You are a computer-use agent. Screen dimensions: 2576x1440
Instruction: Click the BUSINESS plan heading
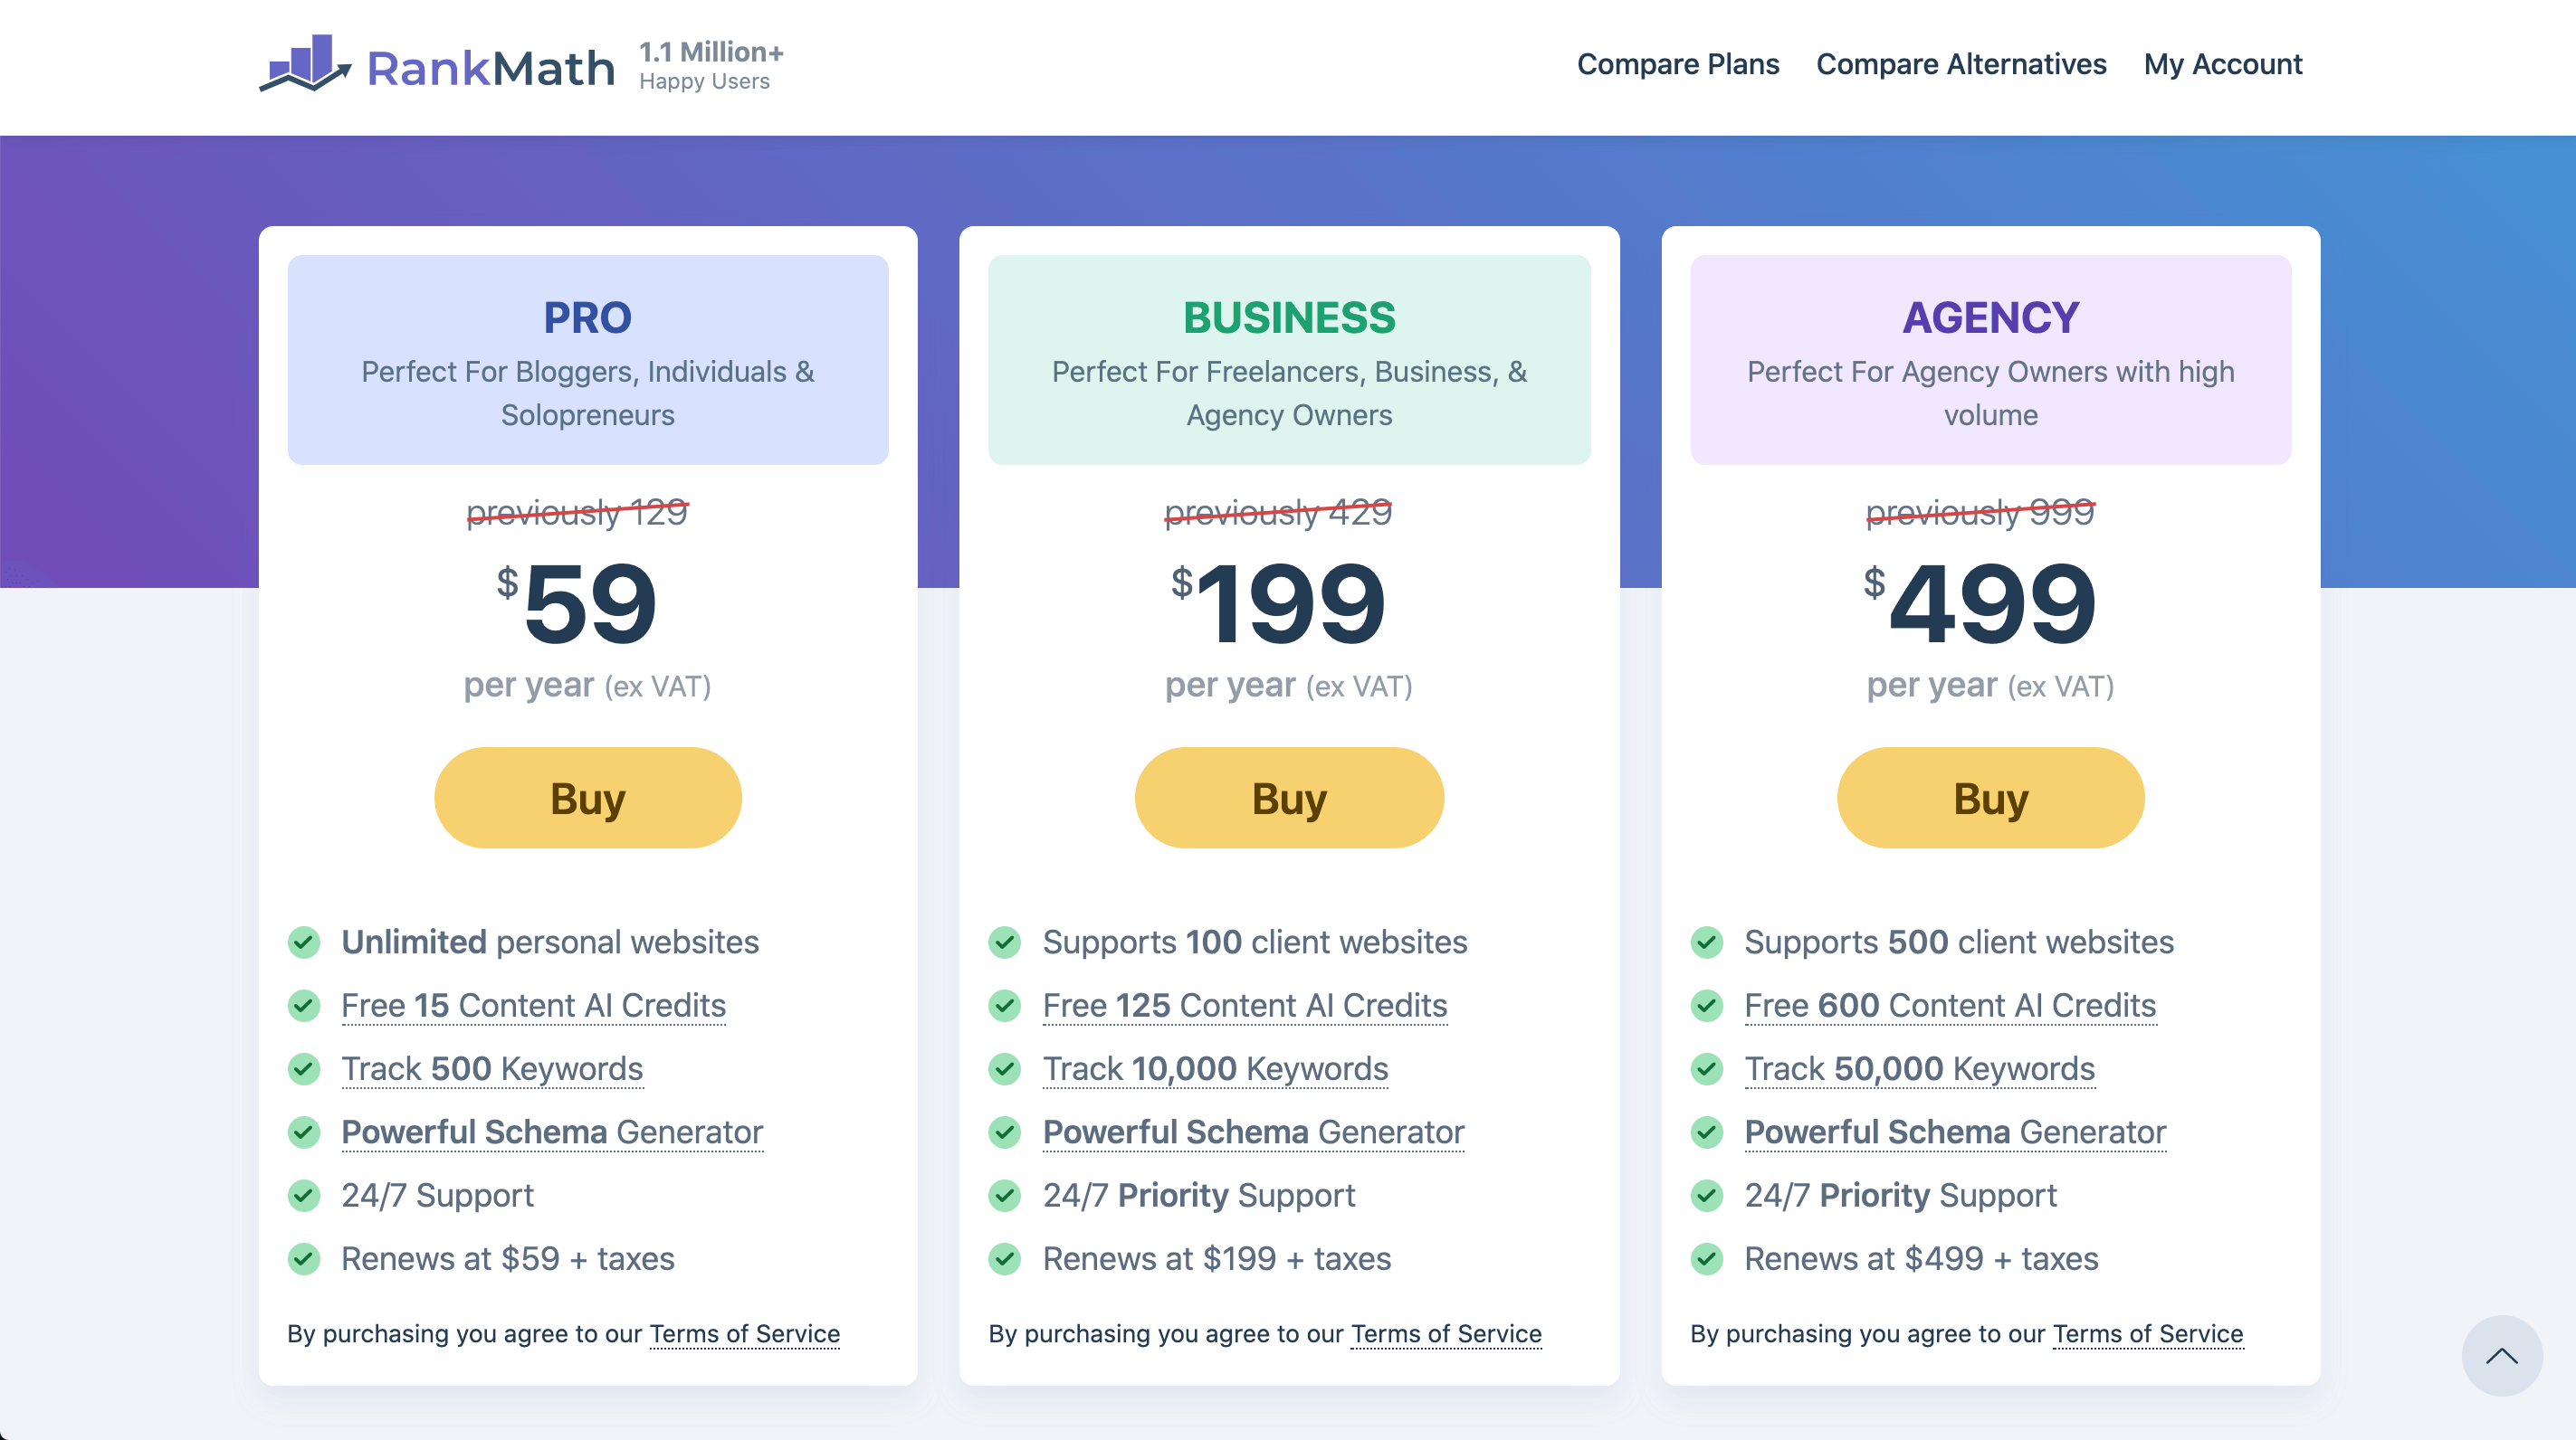pos(1289,317)
